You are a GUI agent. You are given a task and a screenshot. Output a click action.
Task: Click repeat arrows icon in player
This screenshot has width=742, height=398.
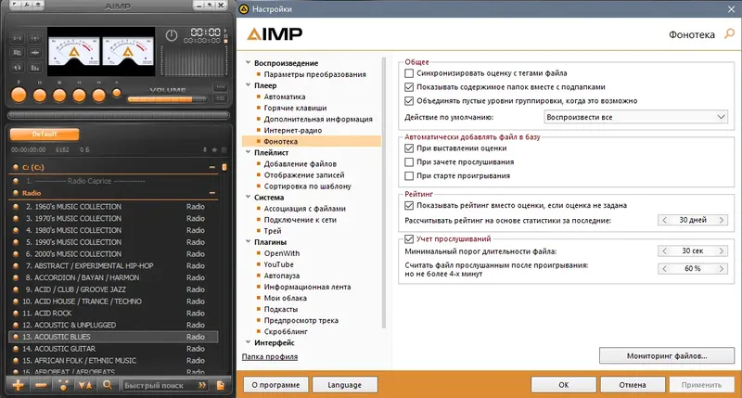tap(17, 68)
